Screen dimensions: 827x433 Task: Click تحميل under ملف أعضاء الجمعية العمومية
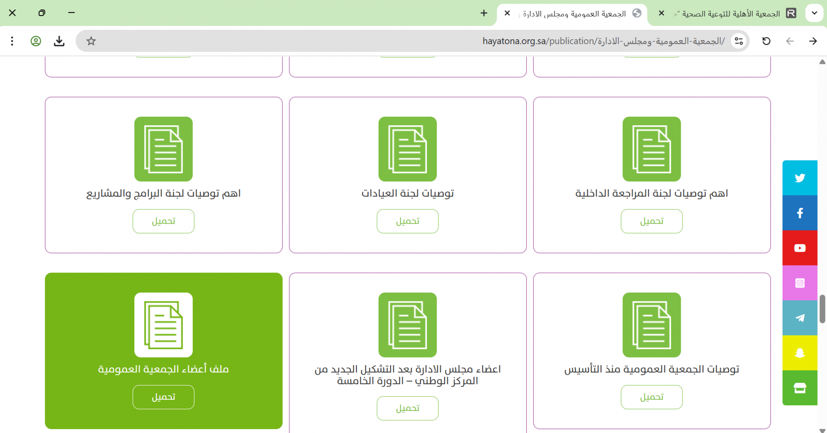(x=163, y=397)
